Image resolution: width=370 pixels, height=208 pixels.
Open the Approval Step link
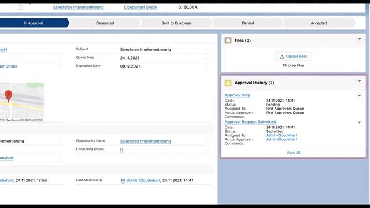[238, 95]
